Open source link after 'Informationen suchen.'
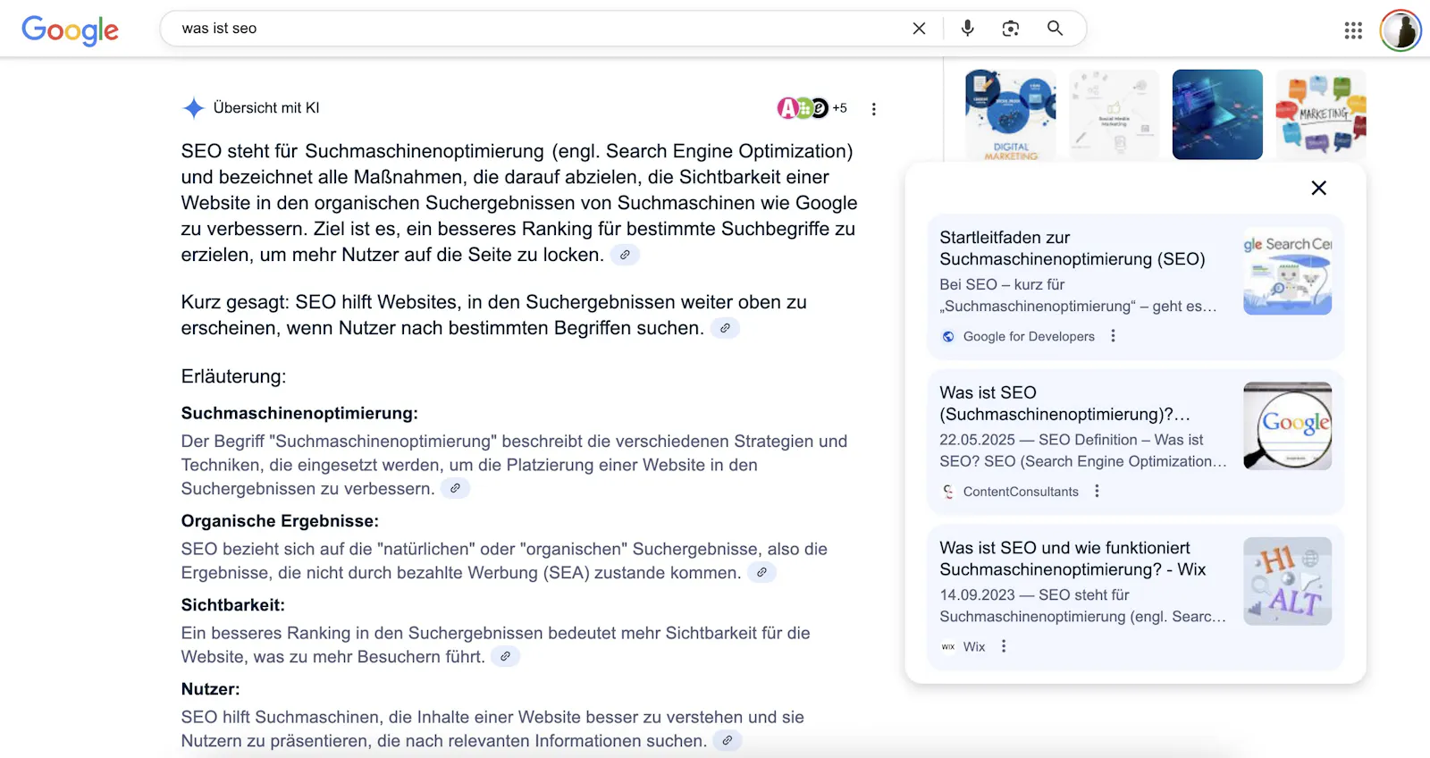Image resolution: width=1430 pixels, height=758 pixels. pyautogui.click(x=728, y=740)
